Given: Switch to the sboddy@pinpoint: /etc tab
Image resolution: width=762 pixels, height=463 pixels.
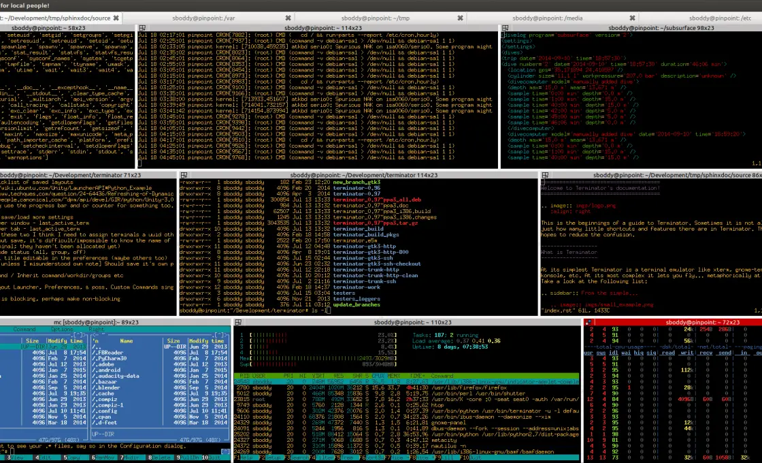Looking at the screenshot, I should pos(720,18).
